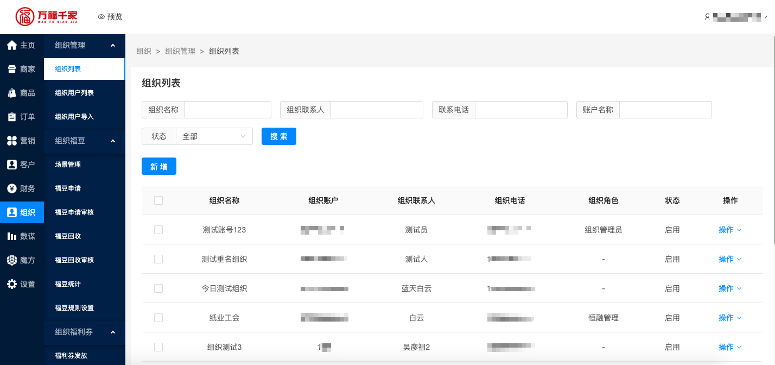The width and height of the screenshot is (775, 365).
Task: Check the select-all checkbox in table header
Action: [x=158, y=200]
